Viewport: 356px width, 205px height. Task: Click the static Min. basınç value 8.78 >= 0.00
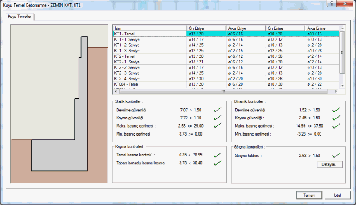click(x=191, y=134)
